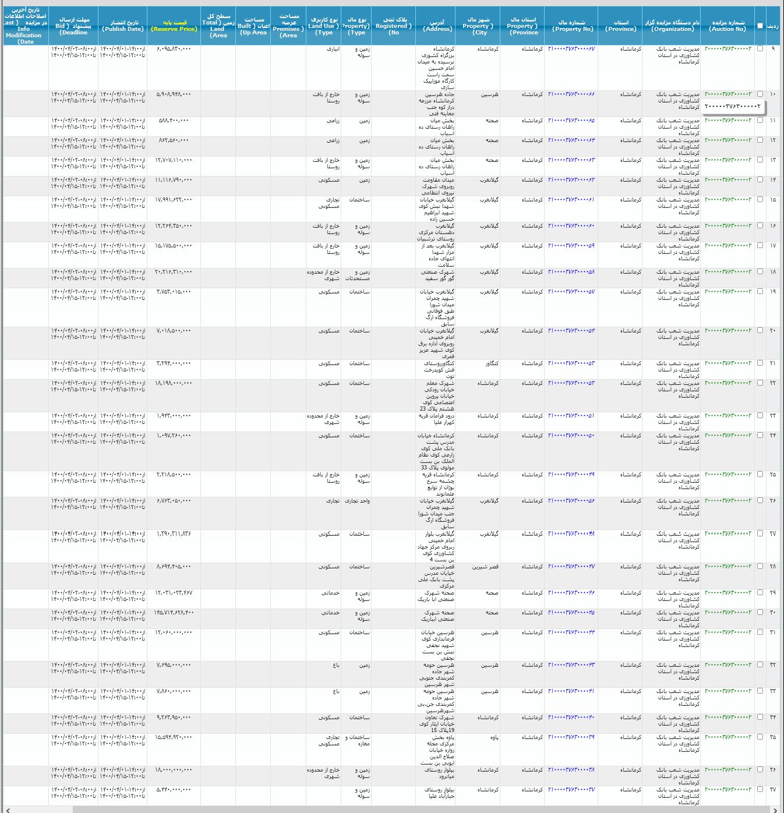This screenshot has width=784, height=813.
Task: Sort by Bid Deadline column header
Action: coord(73,26)
